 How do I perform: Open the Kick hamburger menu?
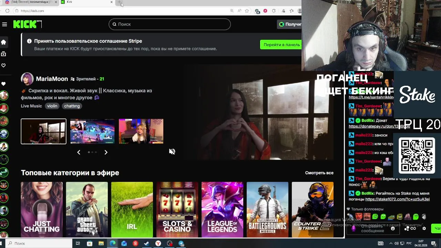click(4, 24)
